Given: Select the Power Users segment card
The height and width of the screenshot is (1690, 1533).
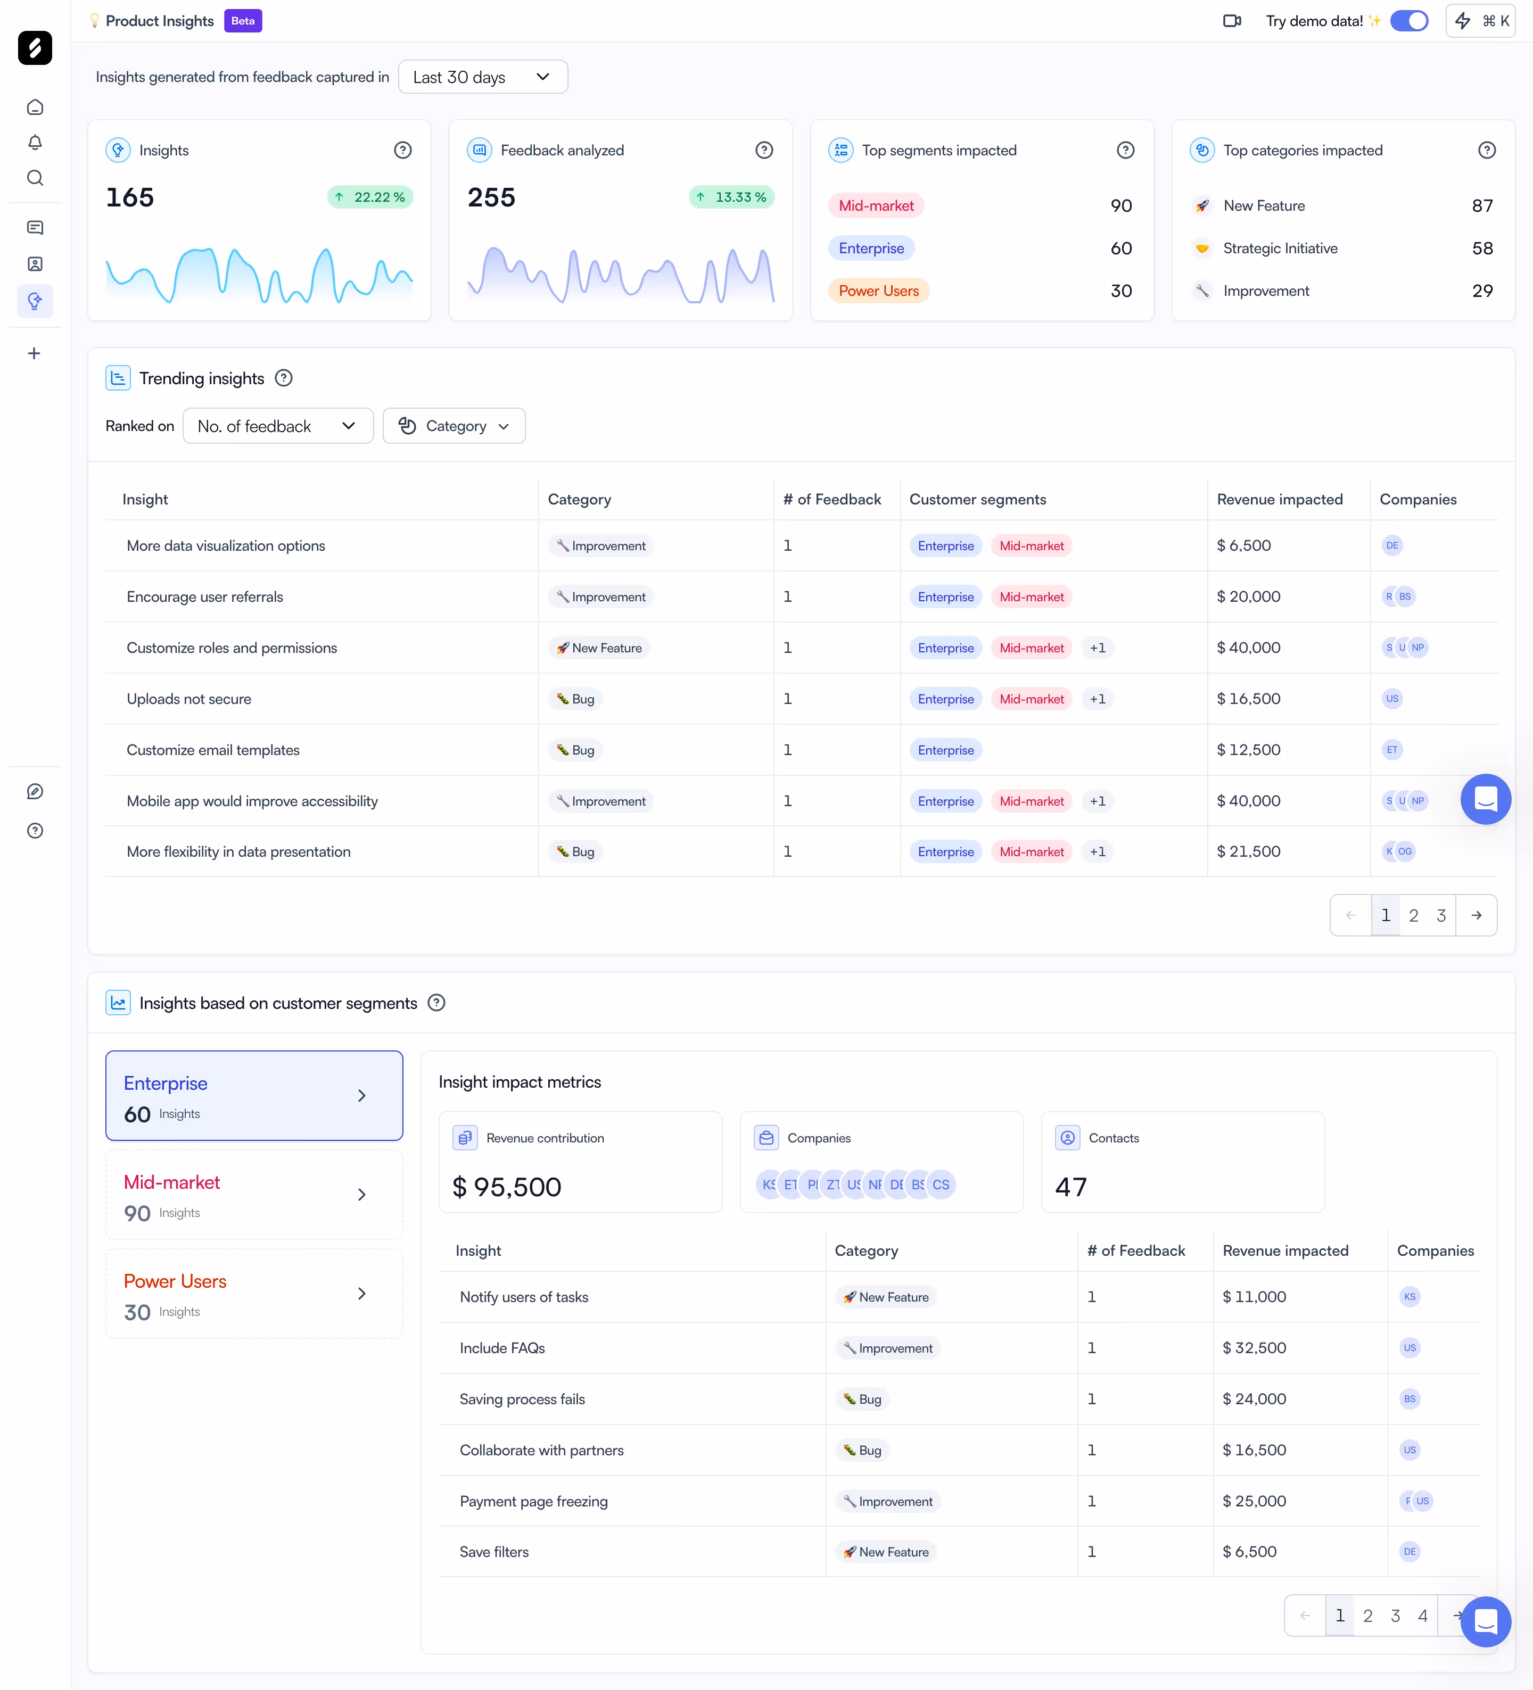Looking at the screenshot, I should pyautogui.click(x=254, y=1294).
